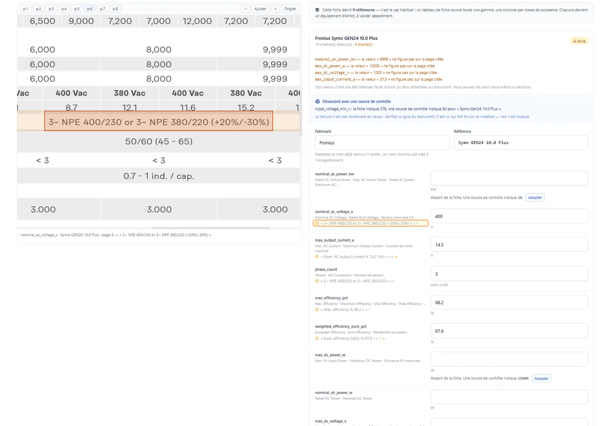Open phase_count source citation on p.6

pyautogui.click(x=355, y=281)
